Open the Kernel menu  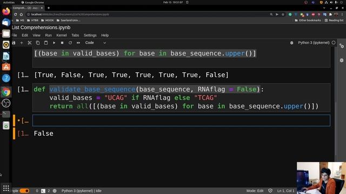coord(62,35)
